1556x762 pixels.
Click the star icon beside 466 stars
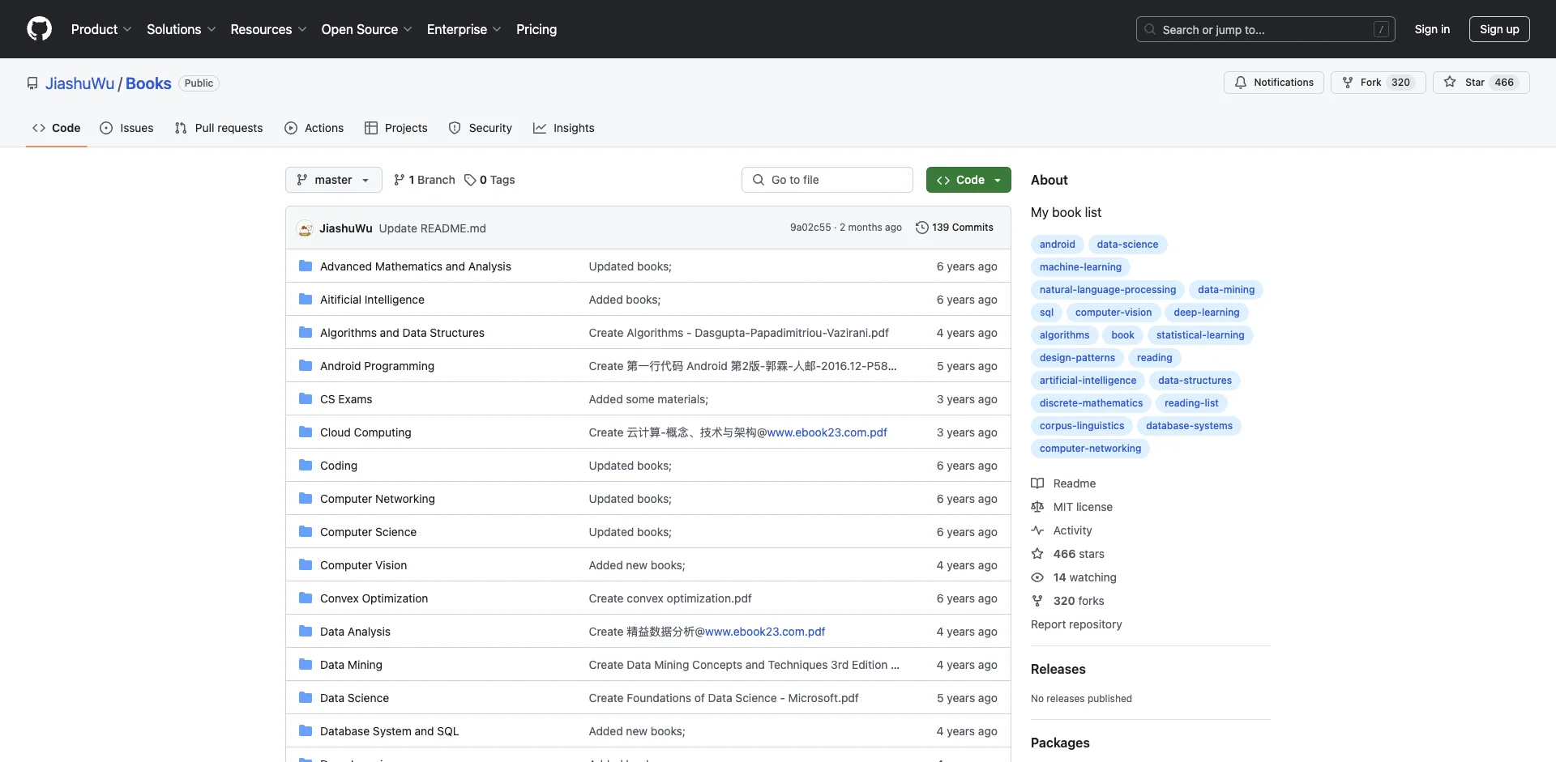coord(1037,554)
